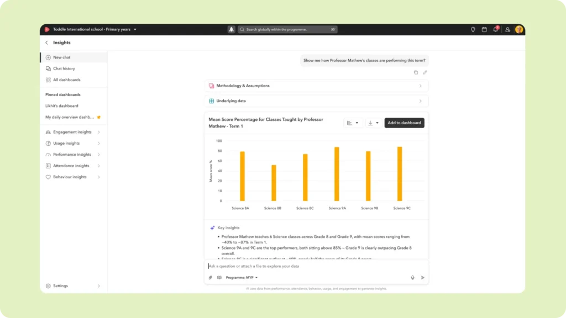The image size is (566, 318).
Task: Open the notifications bell
Action: [496, 29]
